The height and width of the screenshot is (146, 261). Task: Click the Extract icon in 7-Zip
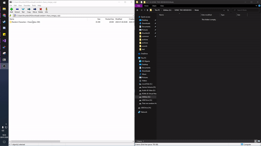[17, 10]
